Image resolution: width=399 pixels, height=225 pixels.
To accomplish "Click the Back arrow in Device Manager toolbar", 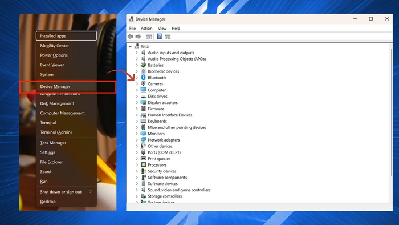I will (131, 37).
